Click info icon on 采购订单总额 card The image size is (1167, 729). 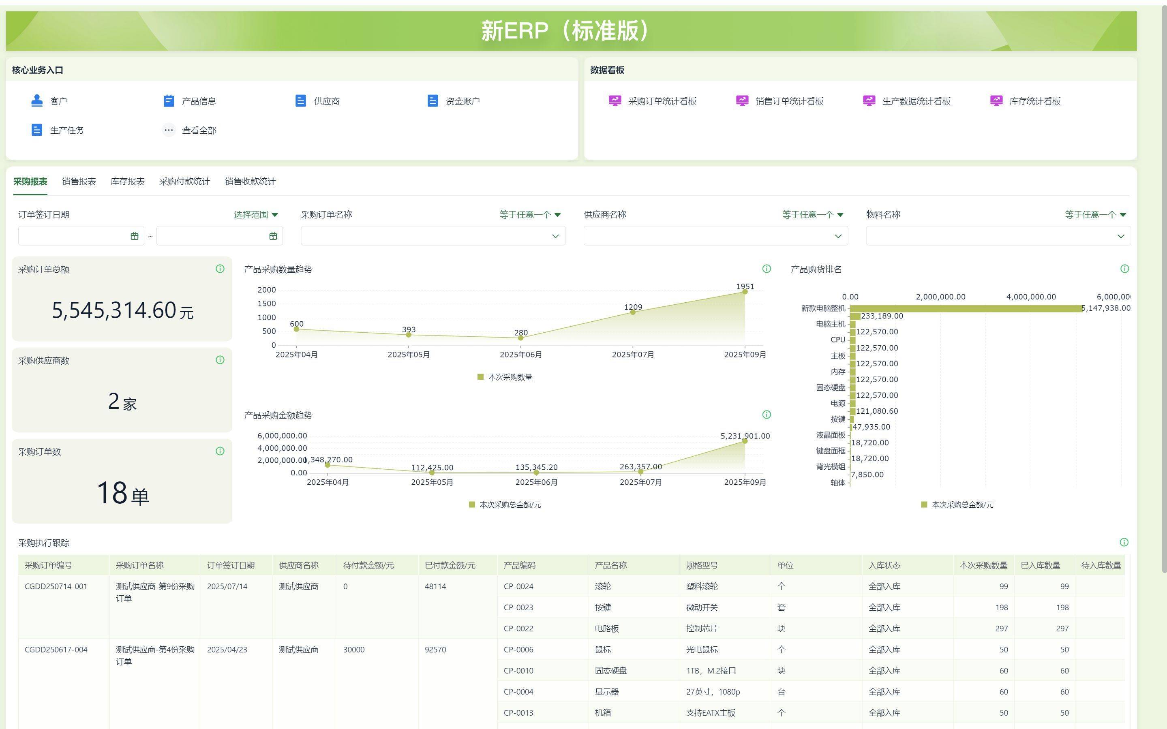(220, 269)
